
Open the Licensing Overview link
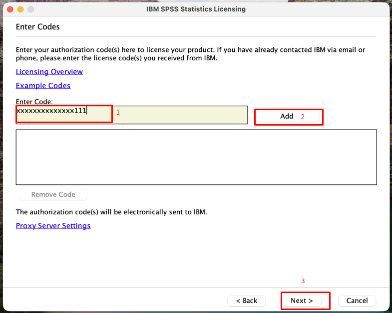coord(49,72)
